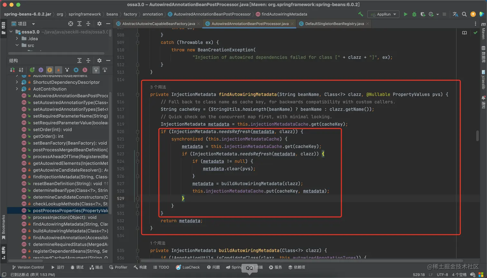Image resolution: width=487 pixels, height=278 pixels.
Task: Click the green checkmark inspection indicator
Action: [x=475, y=32]
